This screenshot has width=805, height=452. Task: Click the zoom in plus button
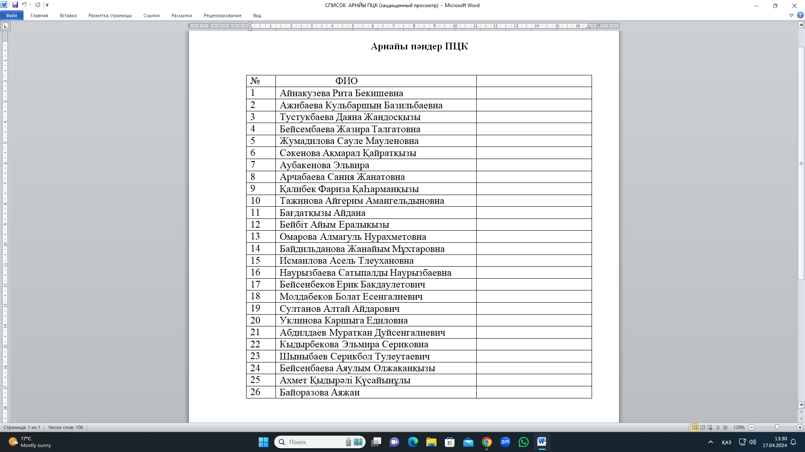800,427
